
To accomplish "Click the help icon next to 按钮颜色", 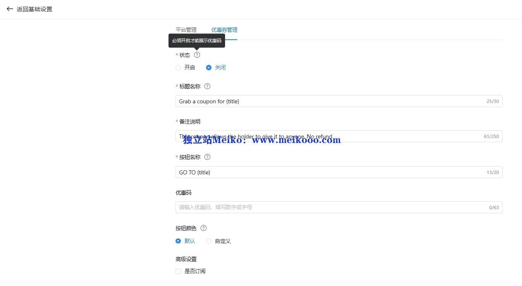I will 203,228.
